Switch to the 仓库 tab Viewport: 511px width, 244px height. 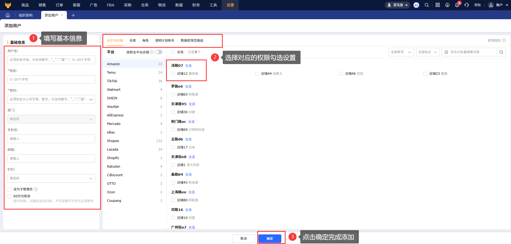(x=133, y=41)
